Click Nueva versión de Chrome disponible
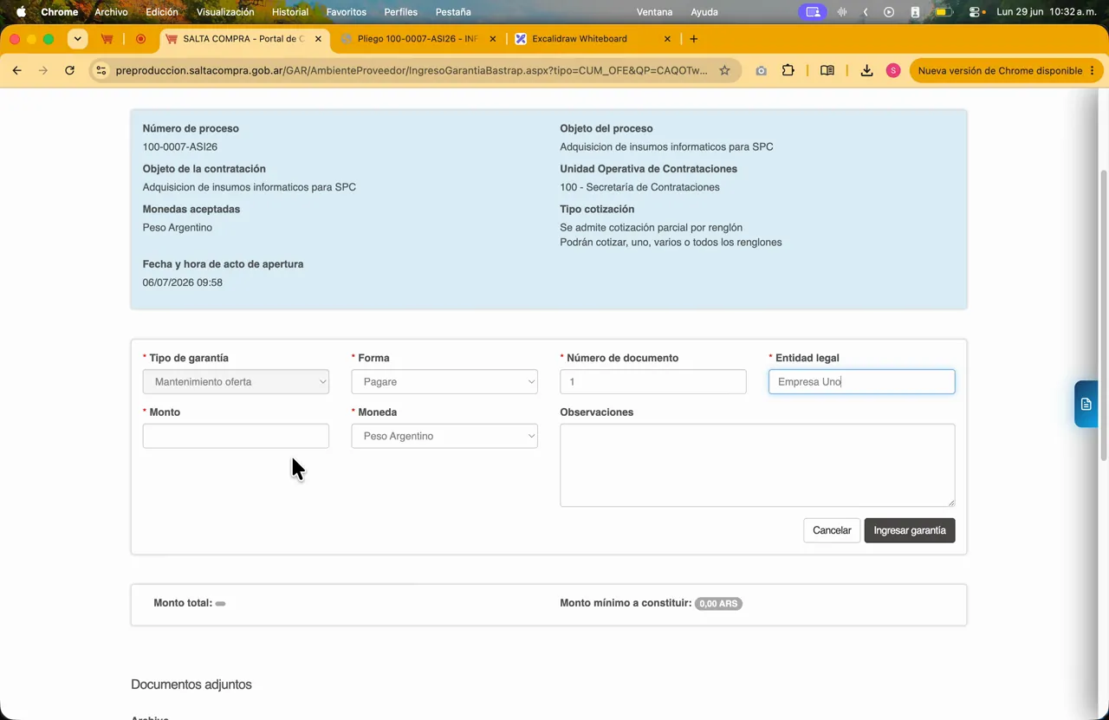 coord(1000,70)
